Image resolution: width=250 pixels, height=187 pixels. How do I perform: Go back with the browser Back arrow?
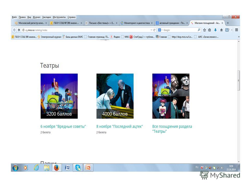[14, 30]
